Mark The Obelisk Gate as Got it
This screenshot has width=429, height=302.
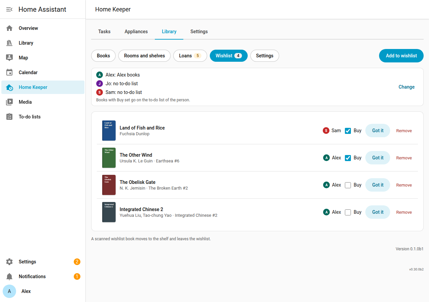click(378, 185)
